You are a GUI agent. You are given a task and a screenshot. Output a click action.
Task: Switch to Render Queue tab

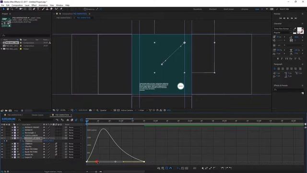37,115
